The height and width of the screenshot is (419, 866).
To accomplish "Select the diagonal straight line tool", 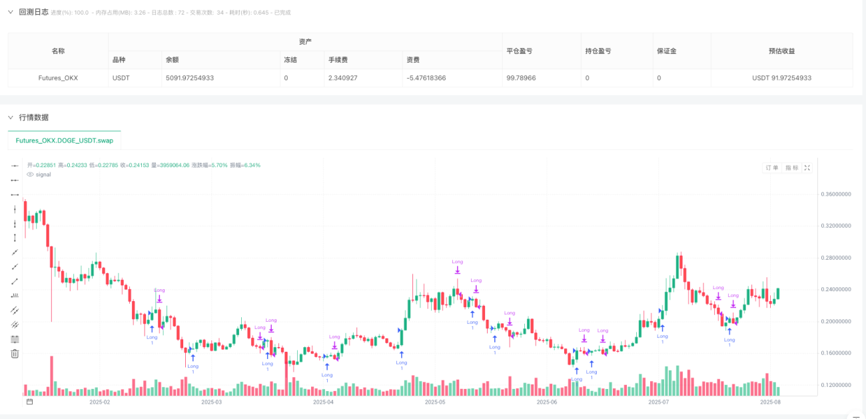I will click(x=15, y=252).
